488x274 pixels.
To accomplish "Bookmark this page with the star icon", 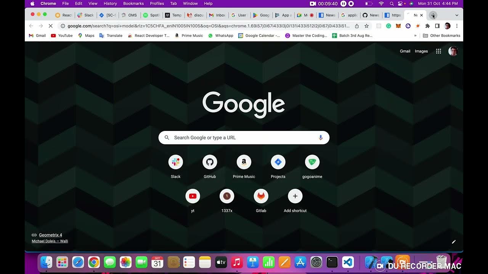I will tap(366, 26).
